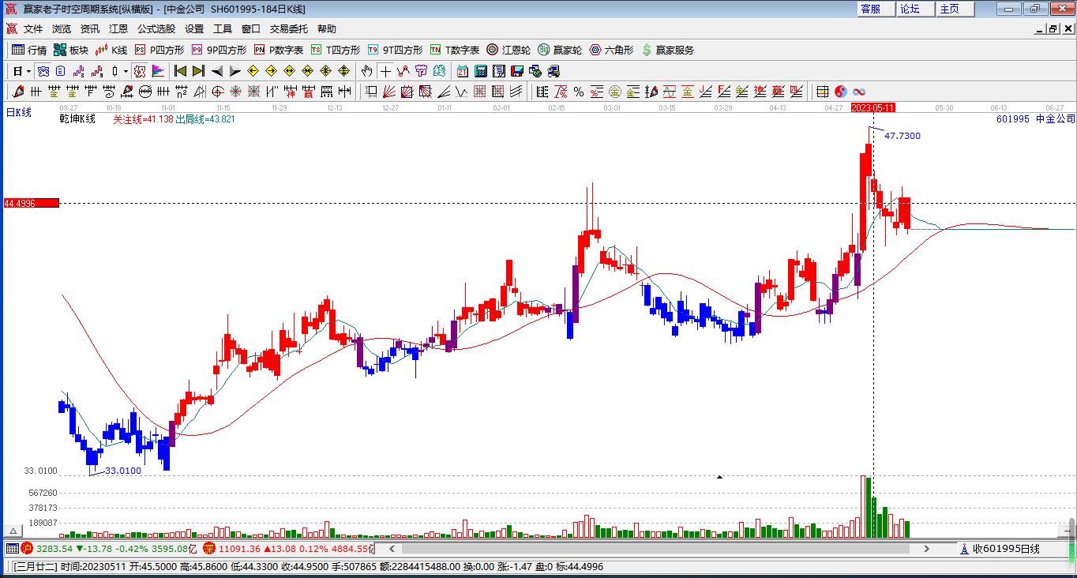Select the 2023-05-11 date marker
This screenshot has height=578, width=1077.
point(873,107)
